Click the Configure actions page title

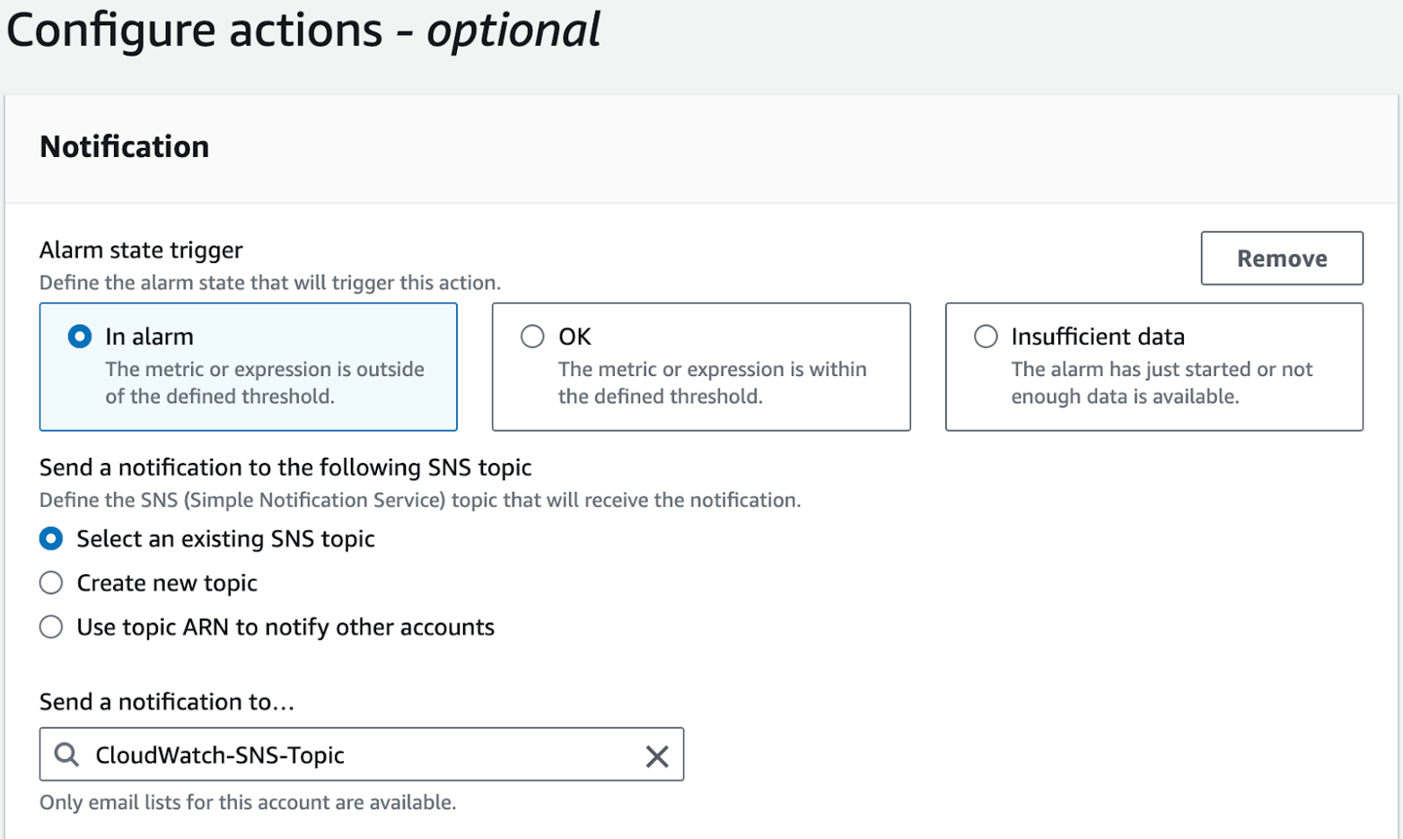302,30
